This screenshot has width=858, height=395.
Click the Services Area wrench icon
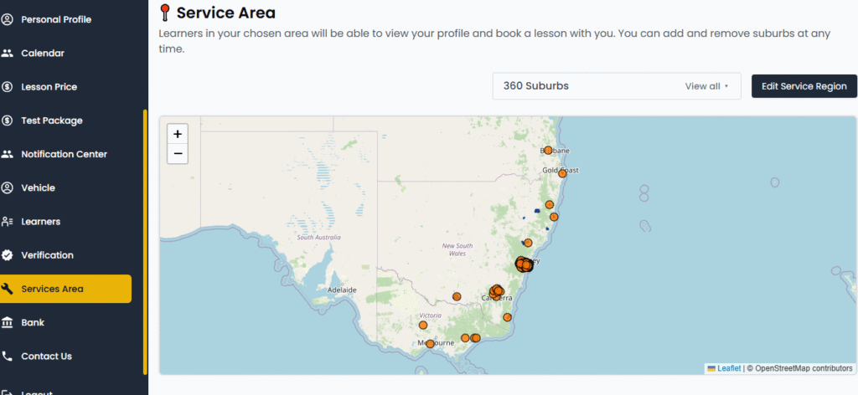click(8, 289)
